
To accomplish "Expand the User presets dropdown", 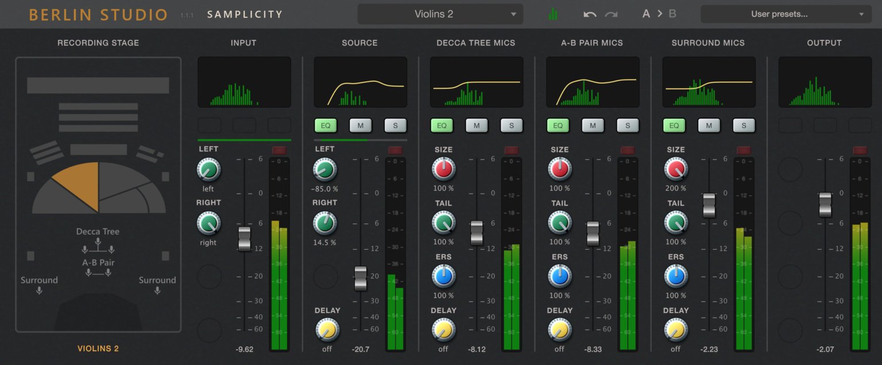I will tap(786, 14).
